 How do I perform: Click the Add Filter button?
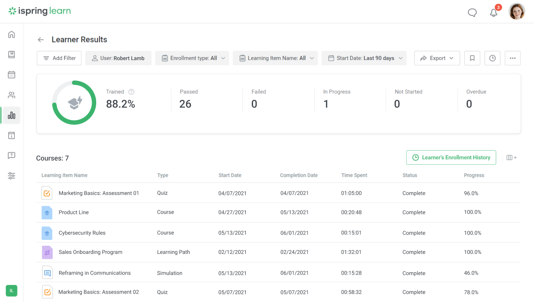pyautogui.click(x=59, y=58)
